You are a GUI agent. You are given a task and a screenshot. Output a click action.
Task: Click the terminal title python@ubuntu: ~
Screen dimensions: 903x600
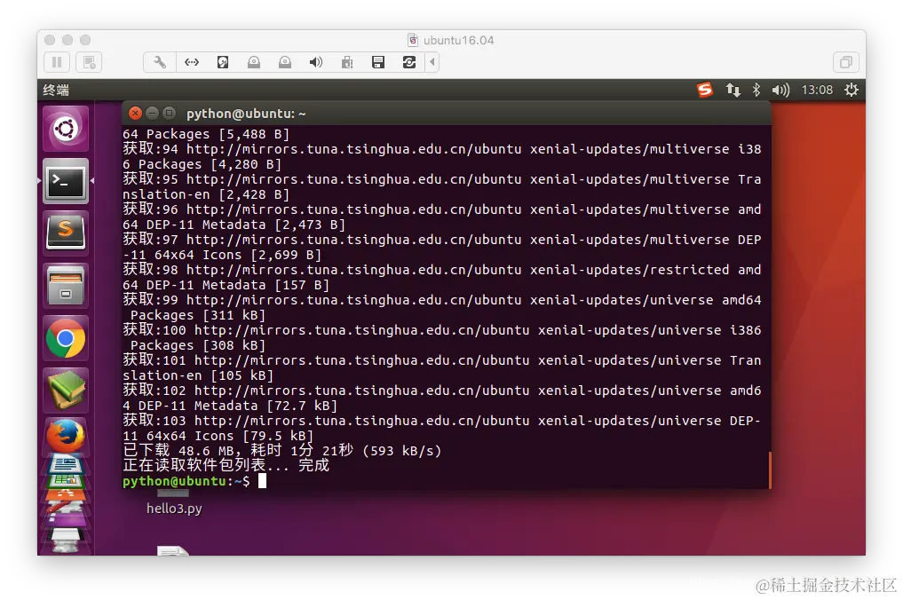(x=246, y=114)
